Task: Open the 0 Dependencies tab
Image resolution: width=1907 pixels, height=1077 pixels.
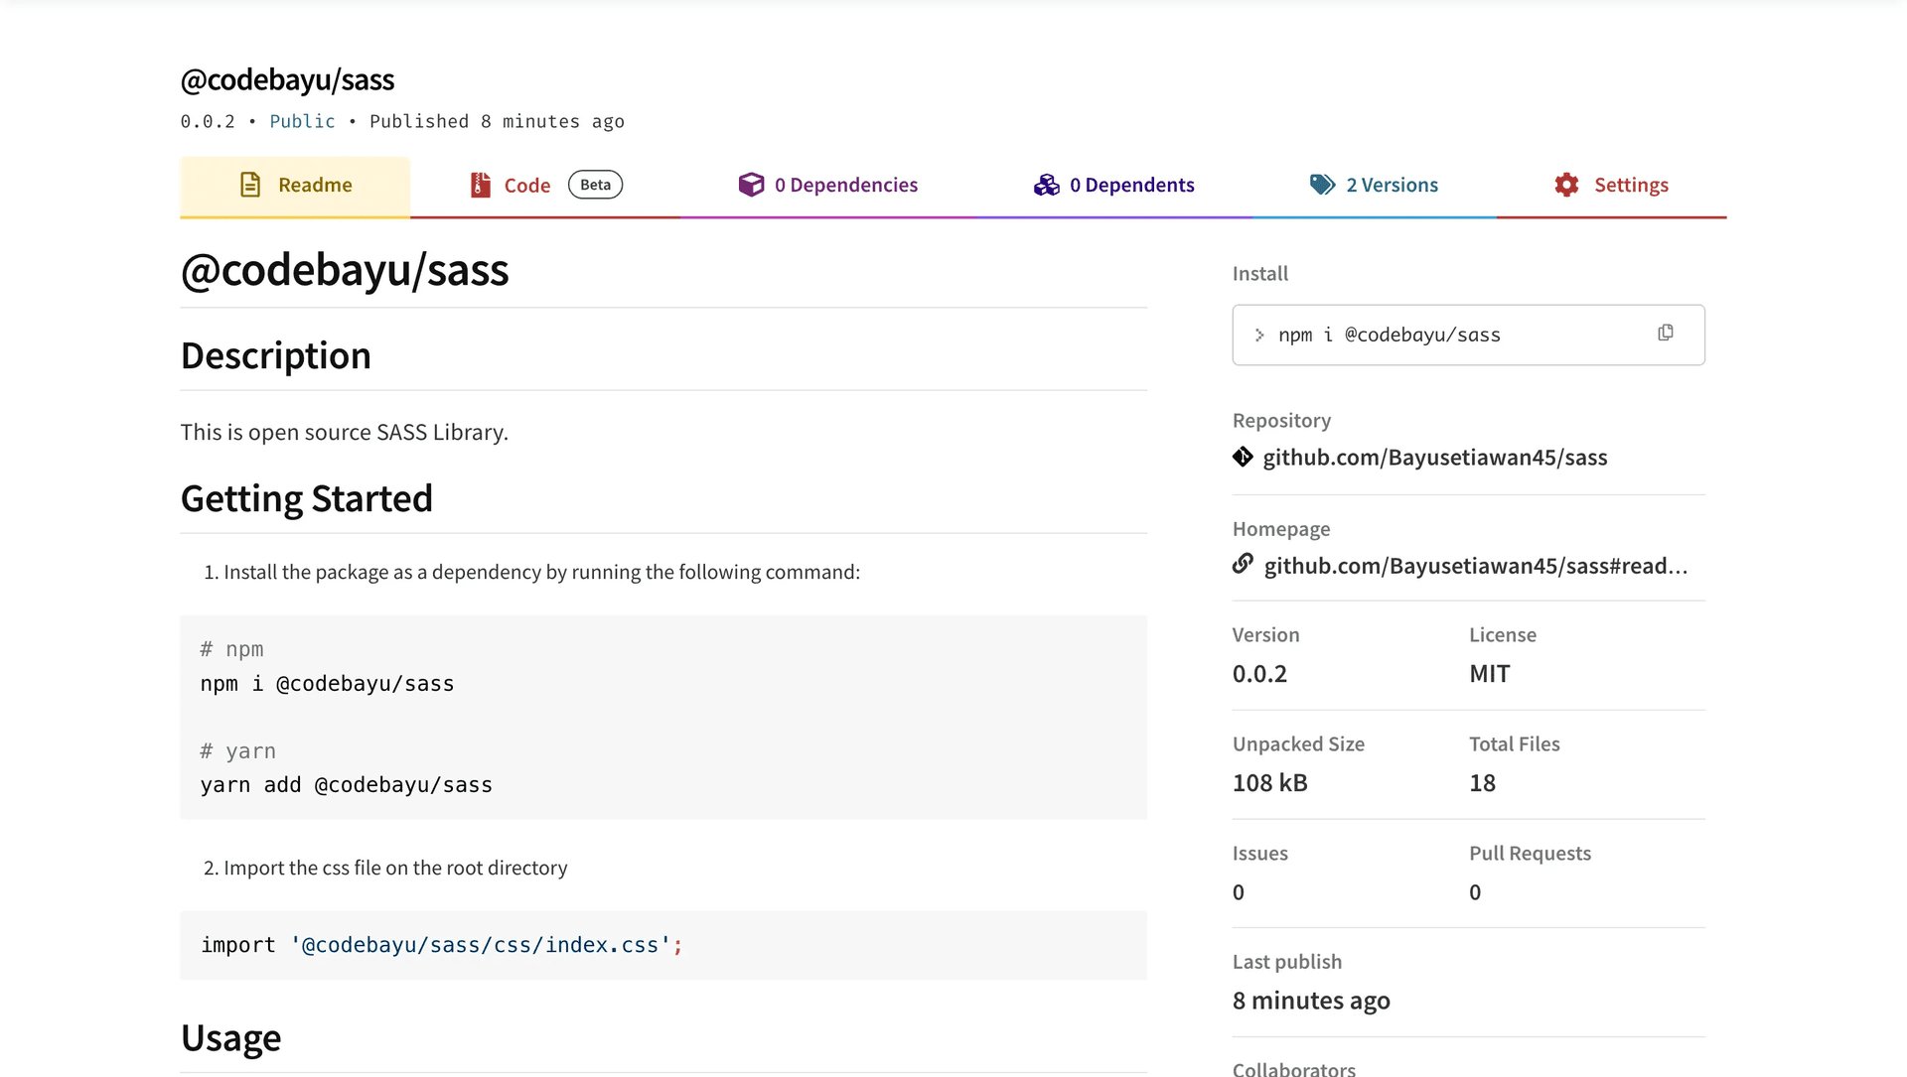Action: (828, 186)
